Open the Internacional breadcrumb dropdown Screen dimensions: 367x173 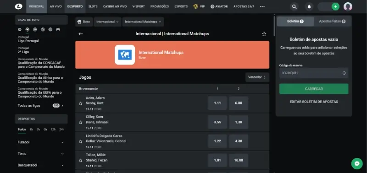coord(107,22)
